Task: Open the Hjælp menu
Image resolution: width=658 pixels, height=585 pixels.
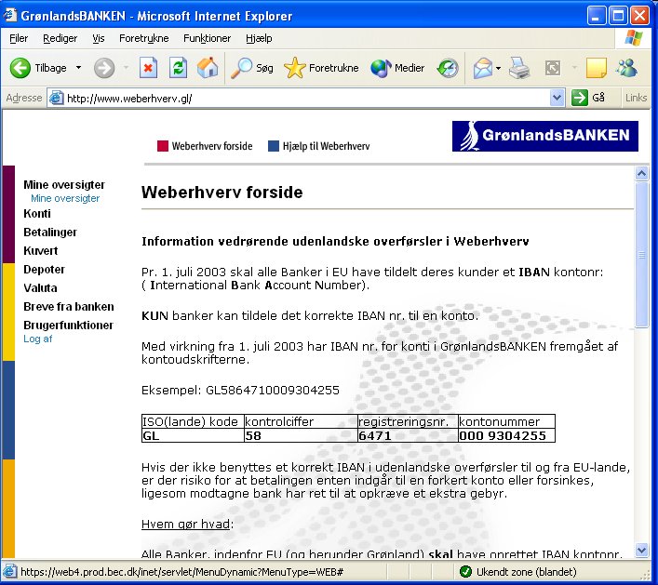Action: [x=259, y=38]
